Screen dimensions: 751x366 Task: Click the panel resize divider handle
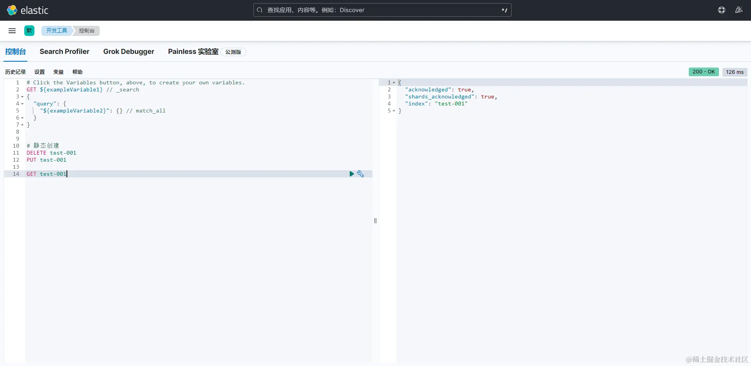pyautogui.click(x=375, y=221)
